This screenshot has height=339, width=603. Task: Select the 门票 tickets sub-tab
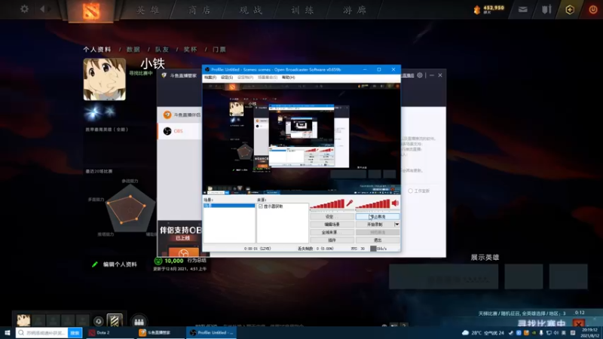click(x=219, y=50)
